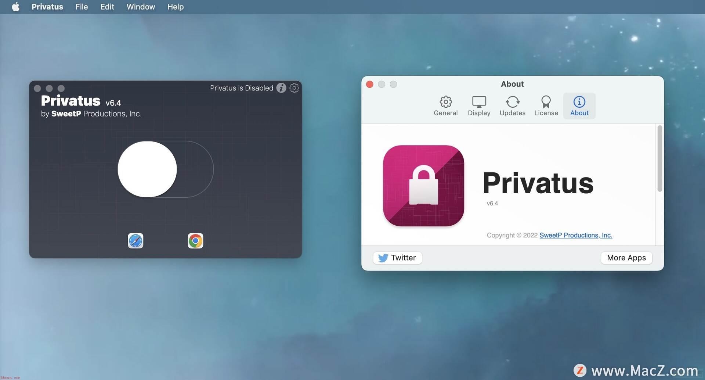Click the Safari browser icon in Privatus
Screen dimensions: 705x380
[x=135, y=241]
